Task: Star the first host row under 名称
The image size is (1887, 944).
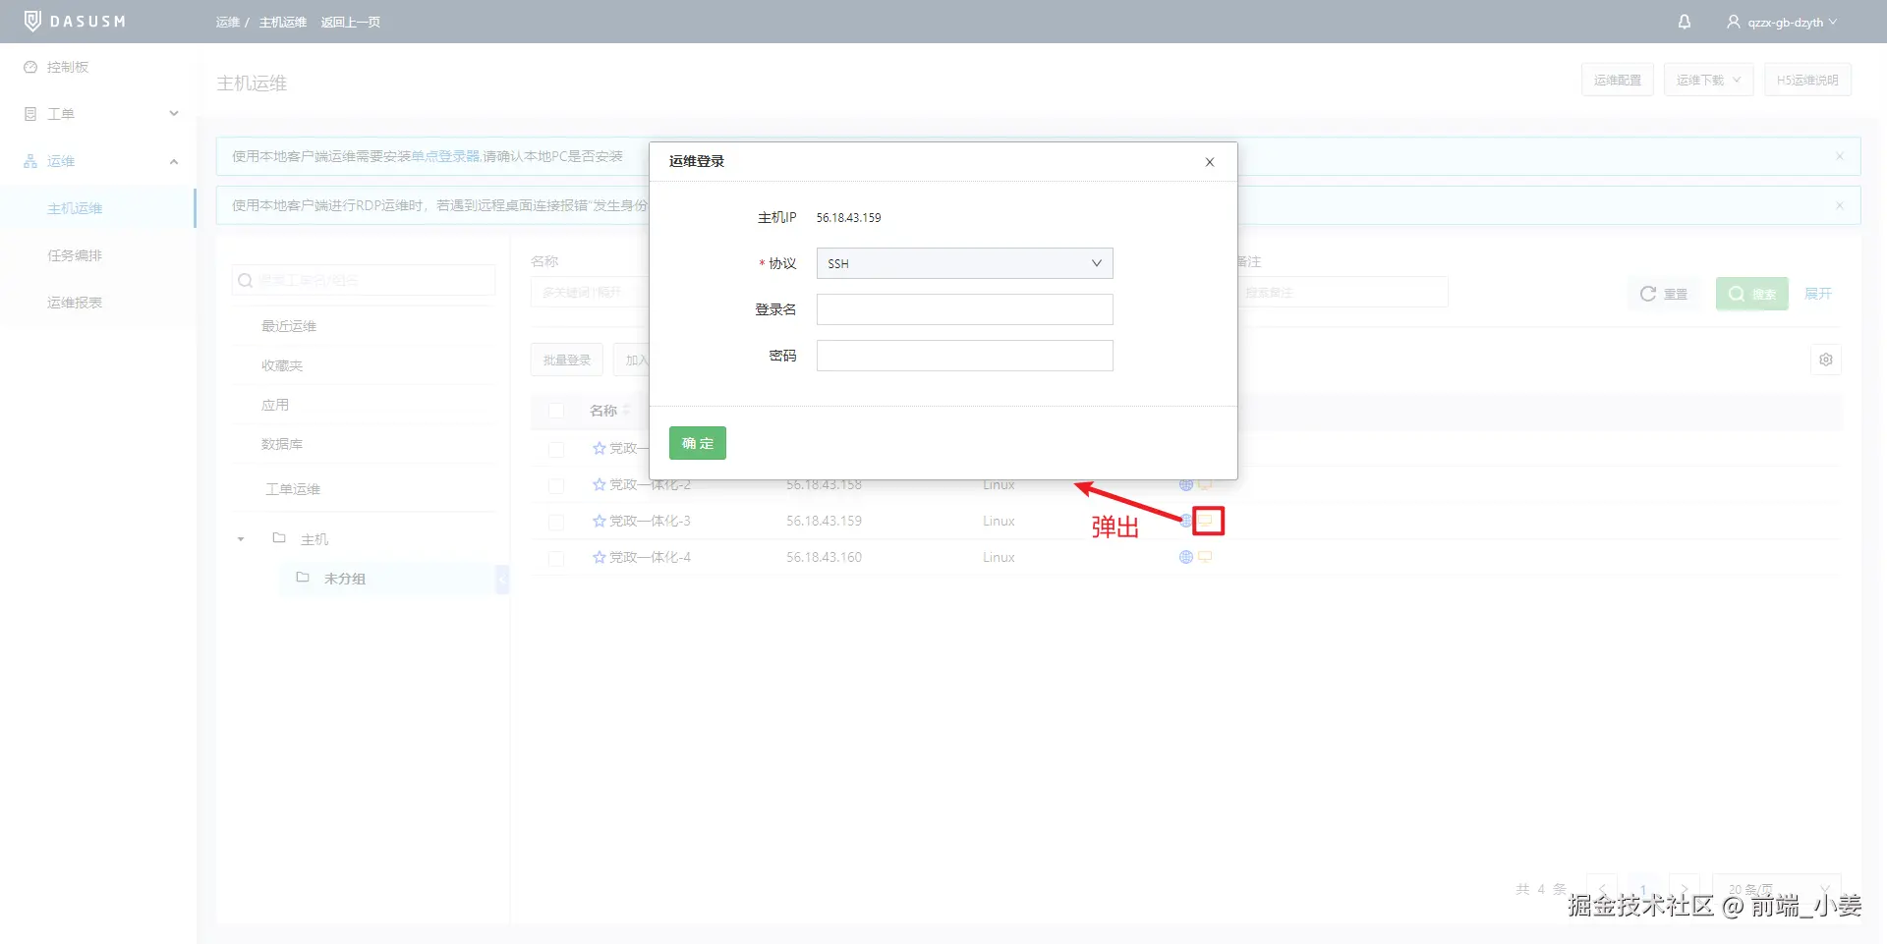Action: point(600,448)
